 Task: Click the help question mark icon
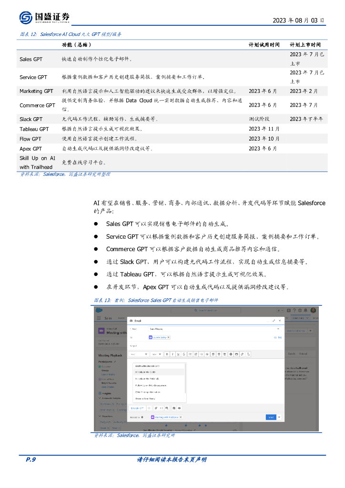coord(294,310)
